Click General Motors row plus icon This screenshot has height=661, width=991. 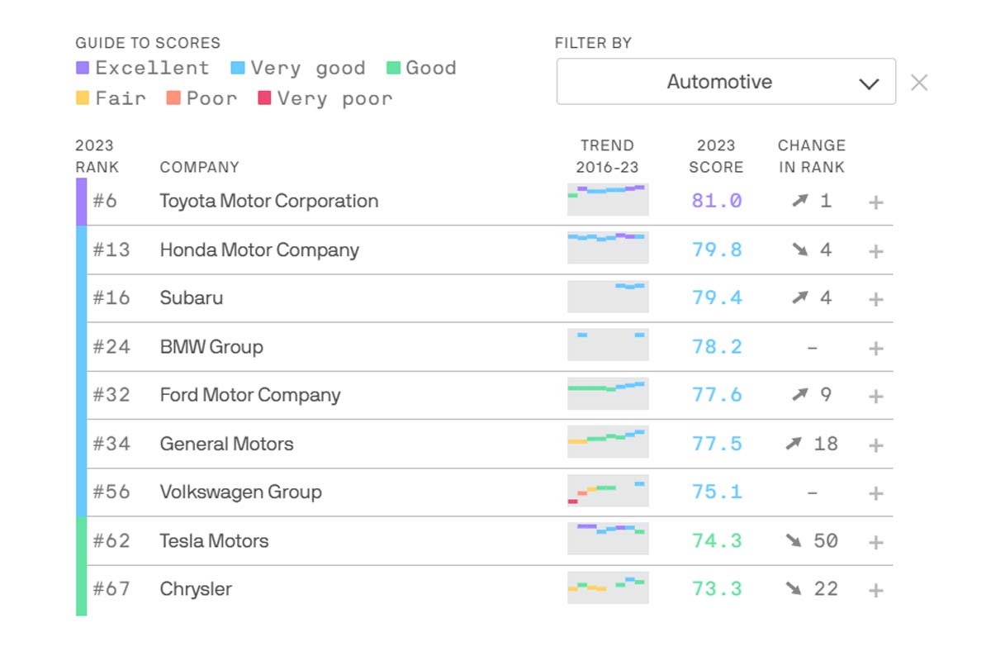click(x=876, y=445)
